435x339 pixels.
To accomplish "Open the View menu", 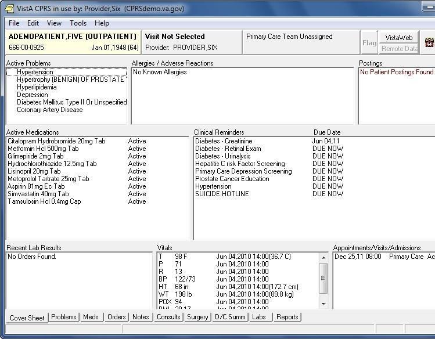I will [54, 23].
